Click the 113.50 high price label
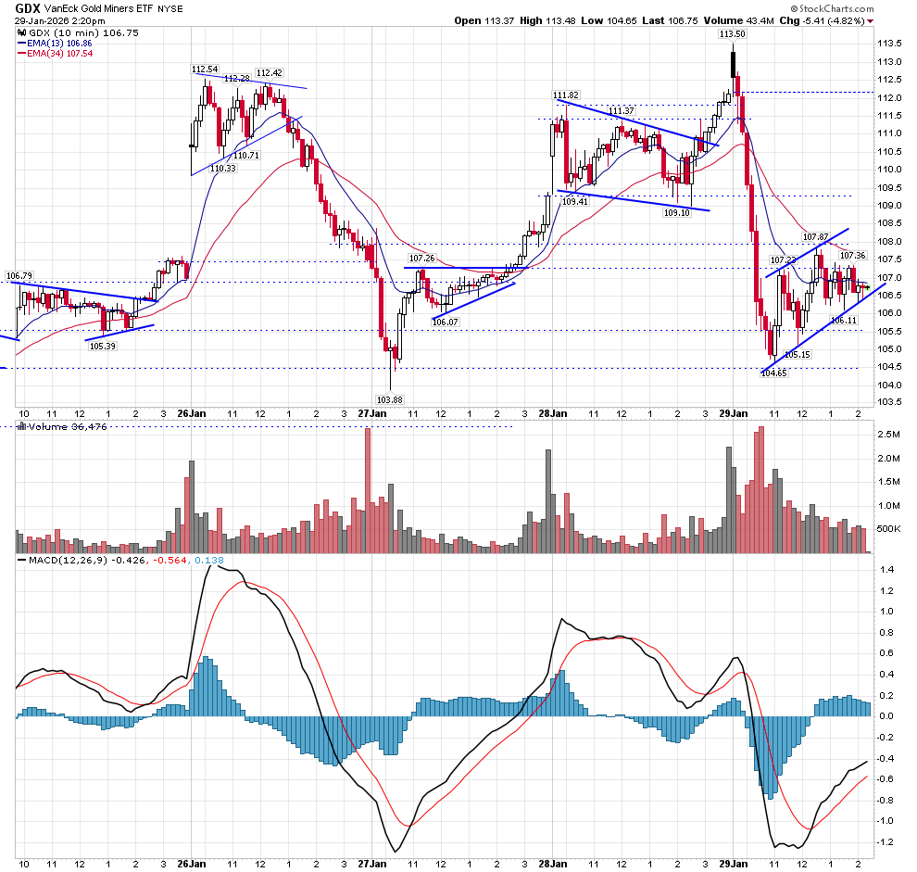Image resolution: width=917 pixels, height=872 pixels. coord(732,33)
